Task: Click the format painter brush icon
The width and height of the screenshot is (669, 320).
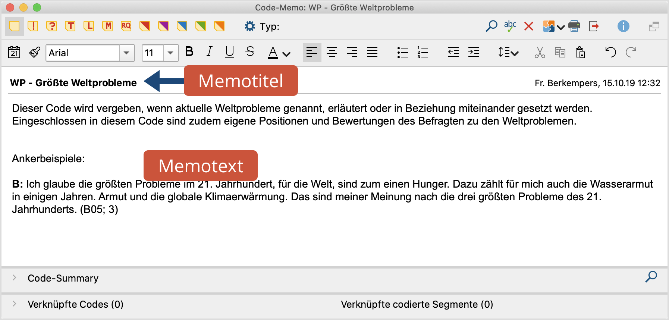Action: click(35, 52)
